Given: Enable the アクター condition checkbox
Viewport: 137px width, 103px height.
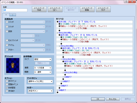Looking at the screenshot, I should (x=7, y=50).
